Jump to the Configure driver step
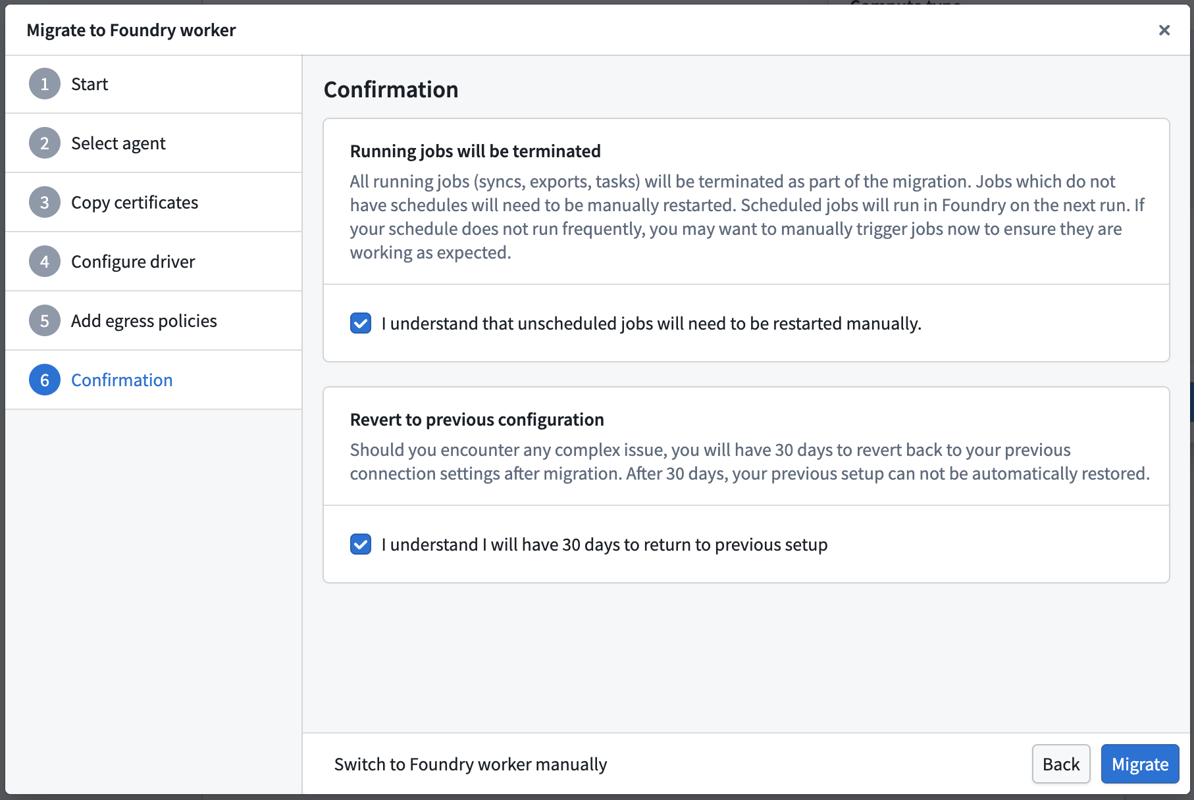Screen dimensions: 1194x800 [x=153, y=262]
